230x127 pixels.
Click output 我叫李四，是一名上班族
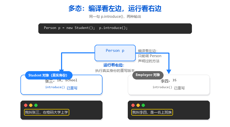click(x=152, y=112)
